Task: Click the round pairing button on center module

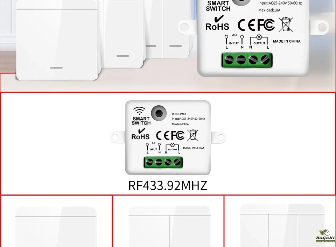Action: click(159, 113)
